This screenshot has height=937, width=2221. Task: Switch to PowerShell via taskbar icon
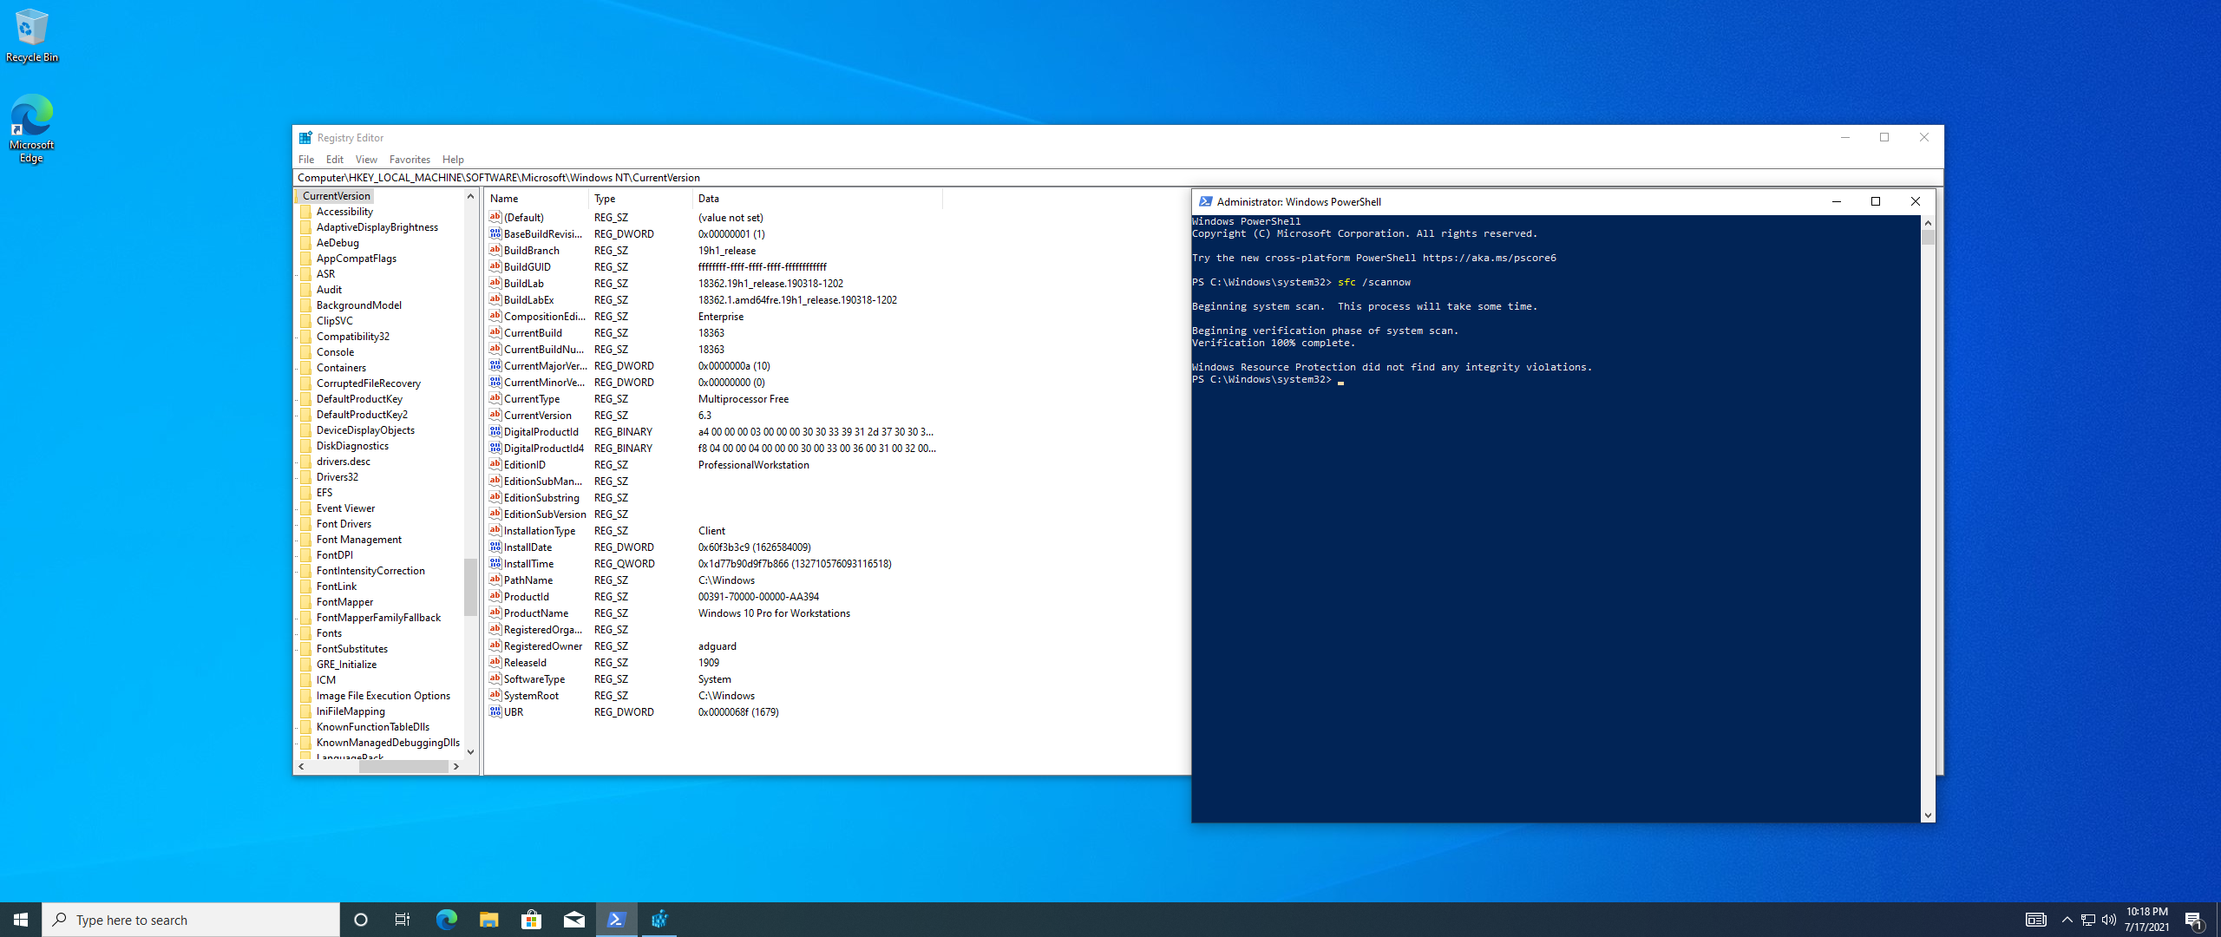point(616,920)
